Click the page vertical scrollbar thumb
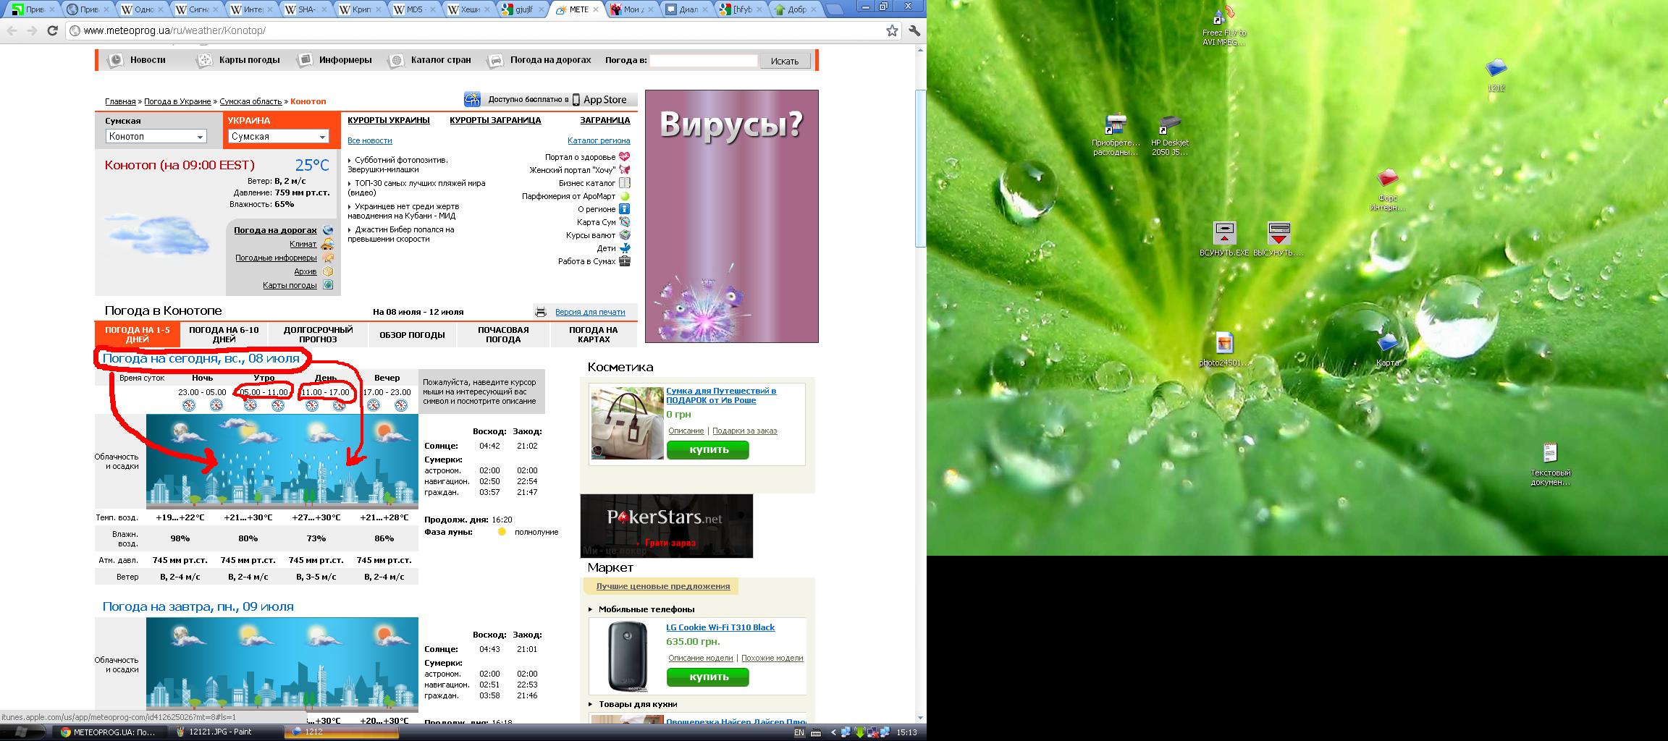Screen dimensions: 1668x741 [921, 168]
